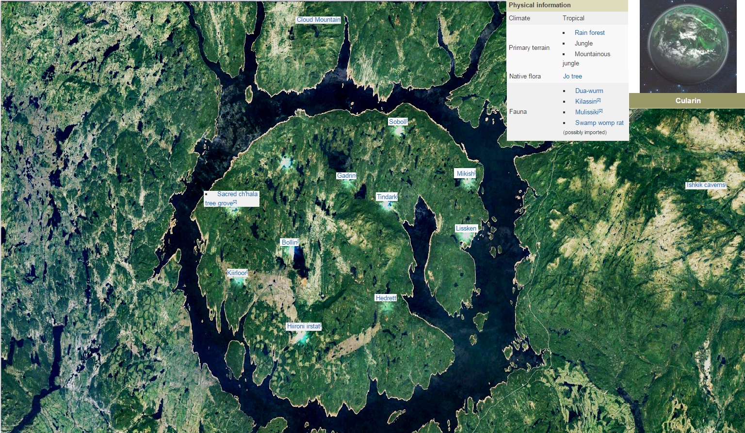Click the Cularin planet thumbnail image

(x=688, y=46)
